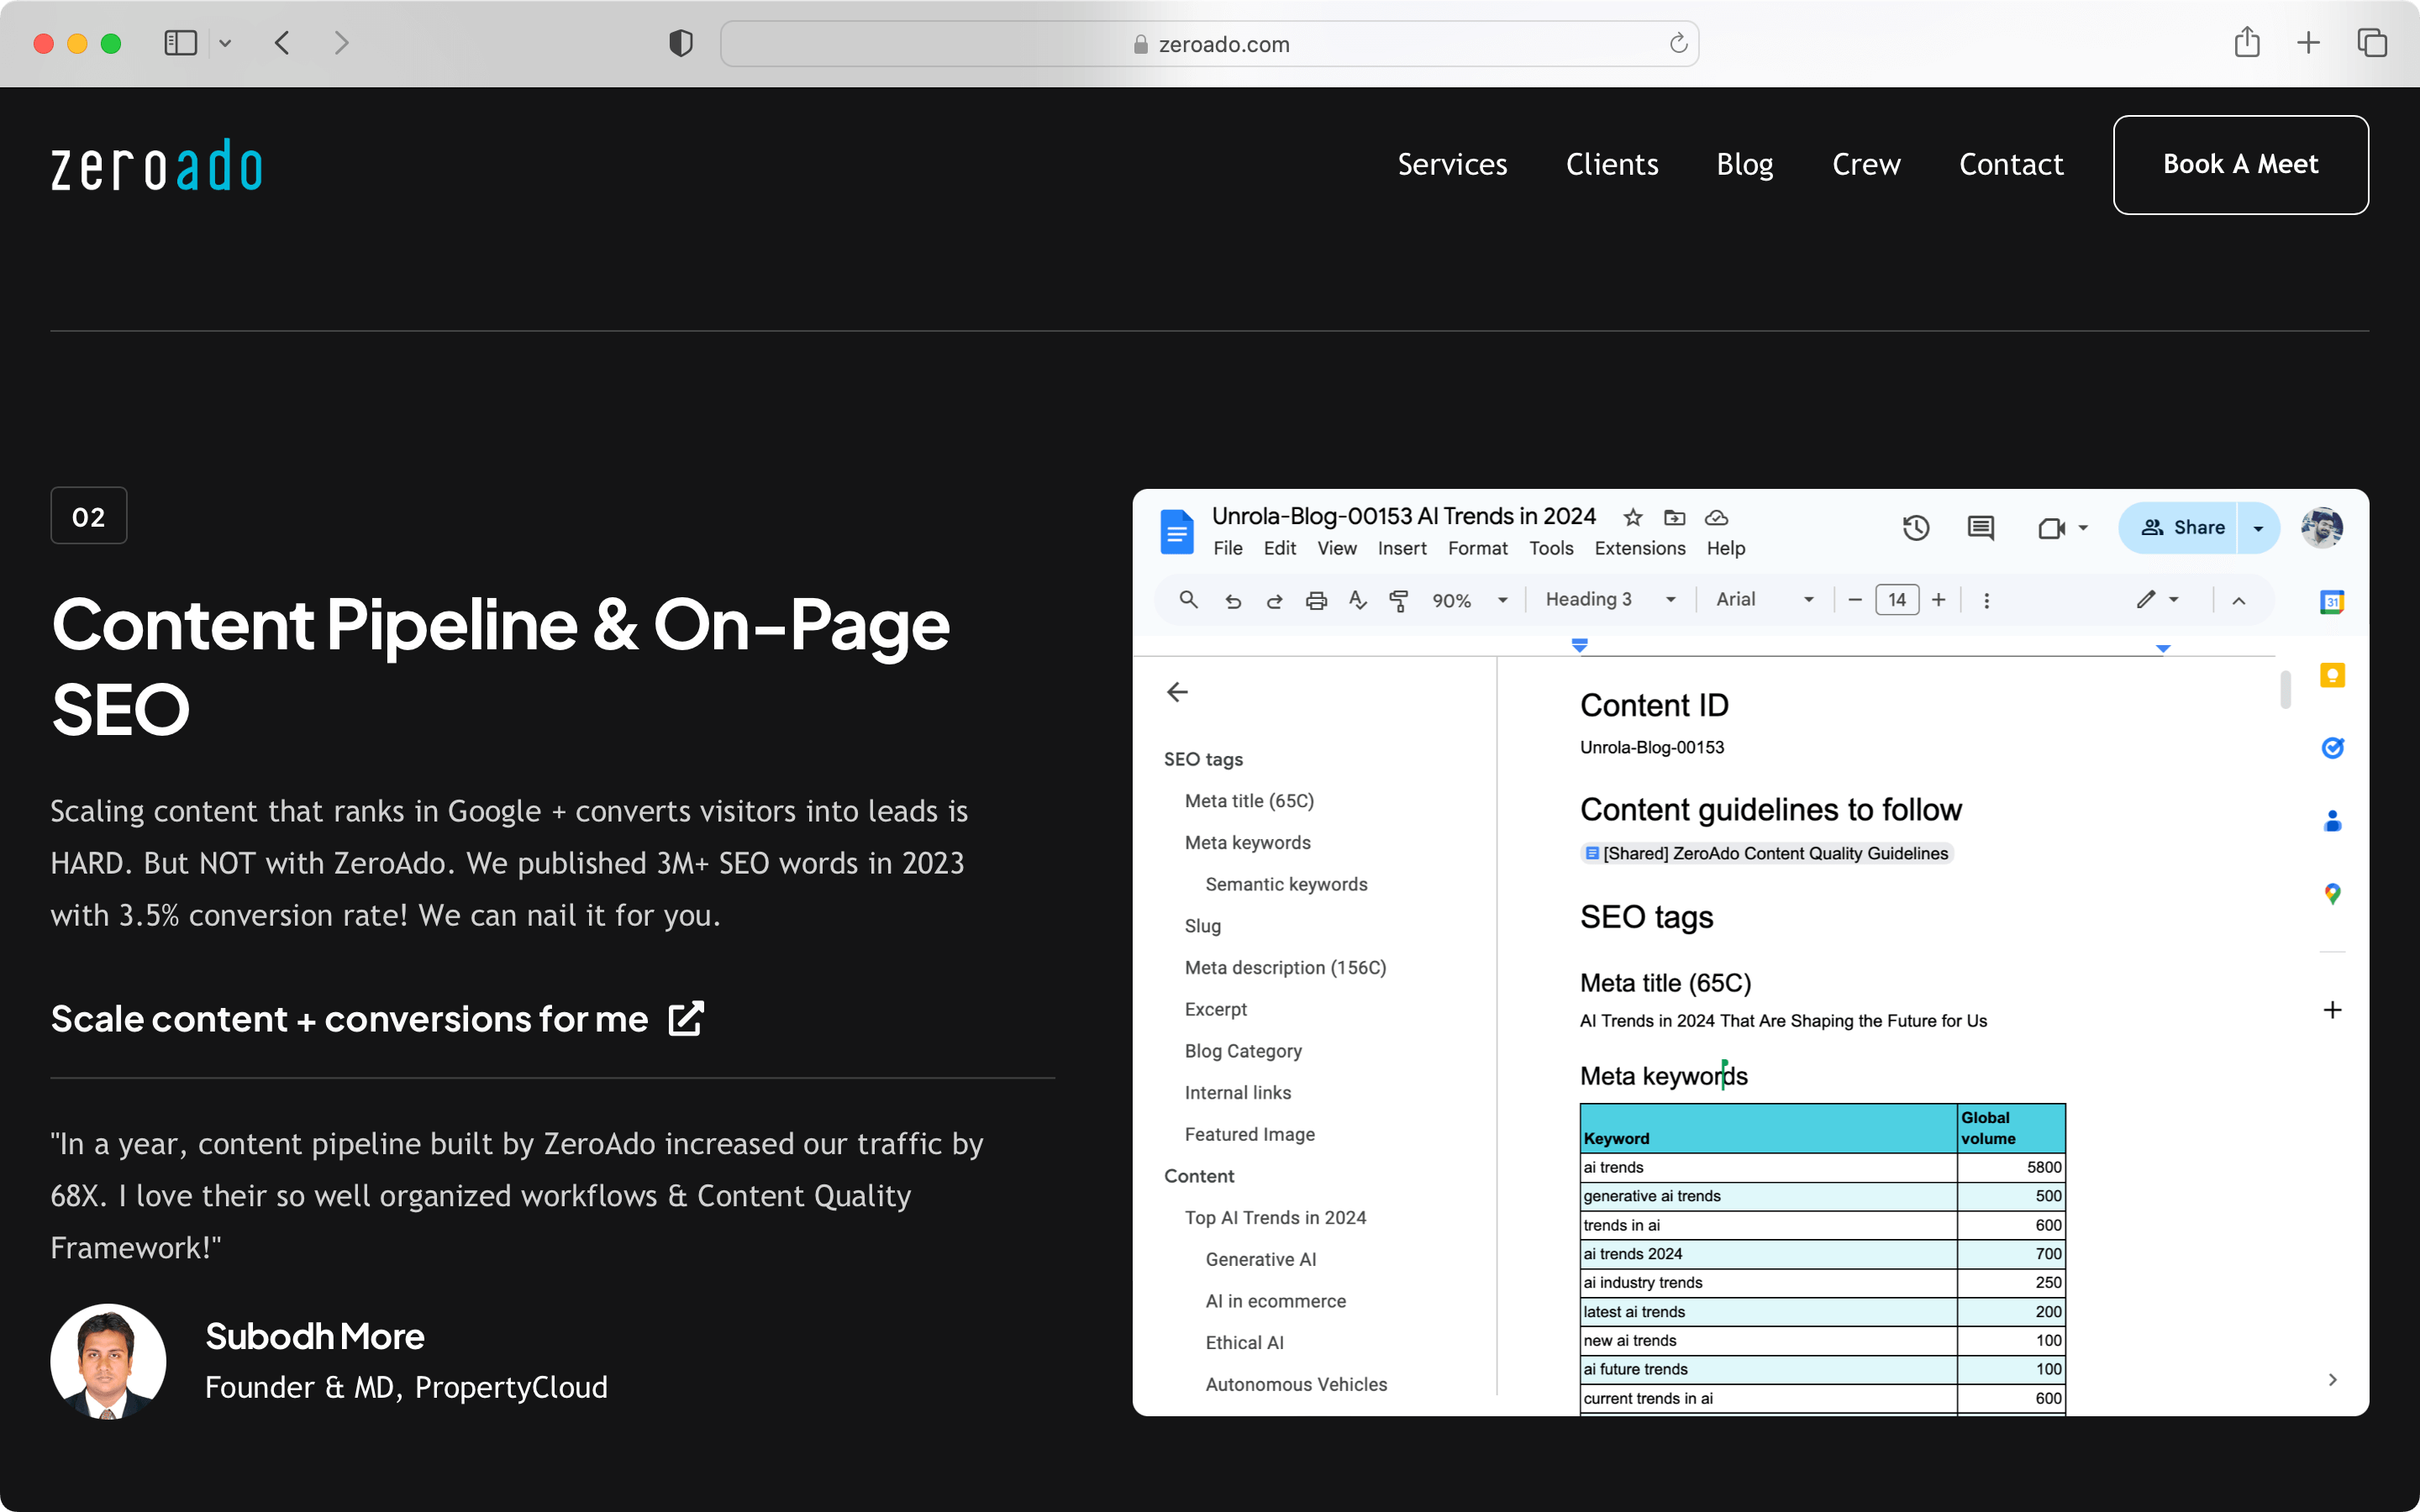
Task: Click the editing pencil mode icon
Action: click(2146, 599)
